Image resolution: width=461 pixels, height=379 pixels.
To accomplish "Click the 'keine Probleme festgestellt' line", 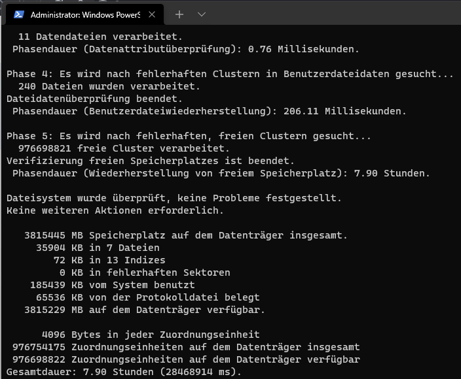I will (x=174, y=198).
